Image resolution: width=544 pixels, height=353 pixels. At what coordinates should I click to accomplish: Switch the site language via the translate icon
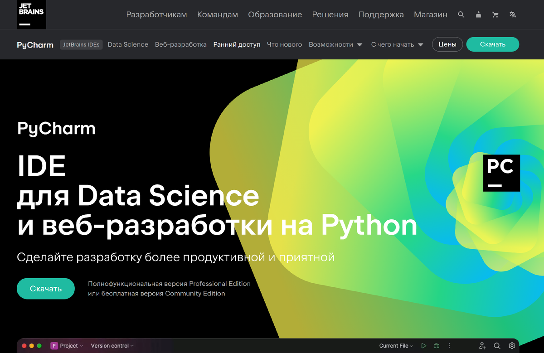point(512,15)
